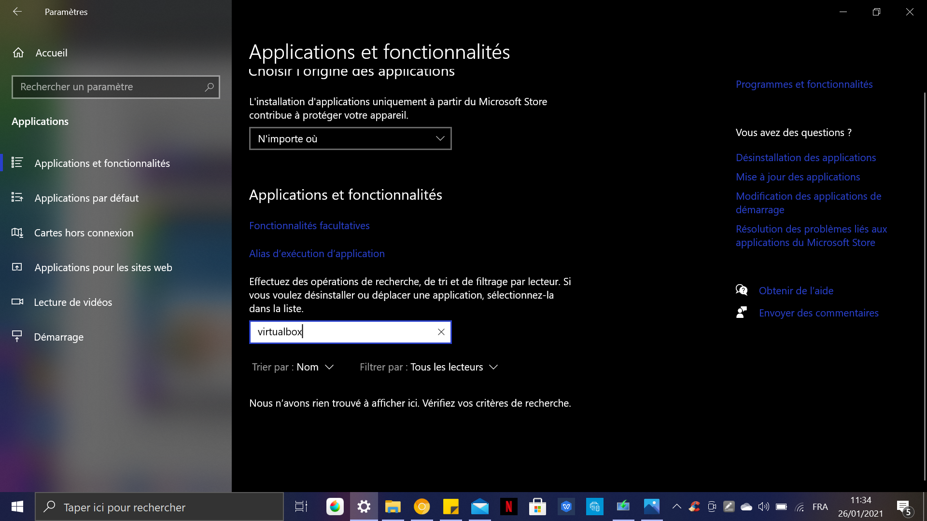Select Applications par défaut in sidebar
The width and height of the screenshot is (927, 521).
click(86, 198)
